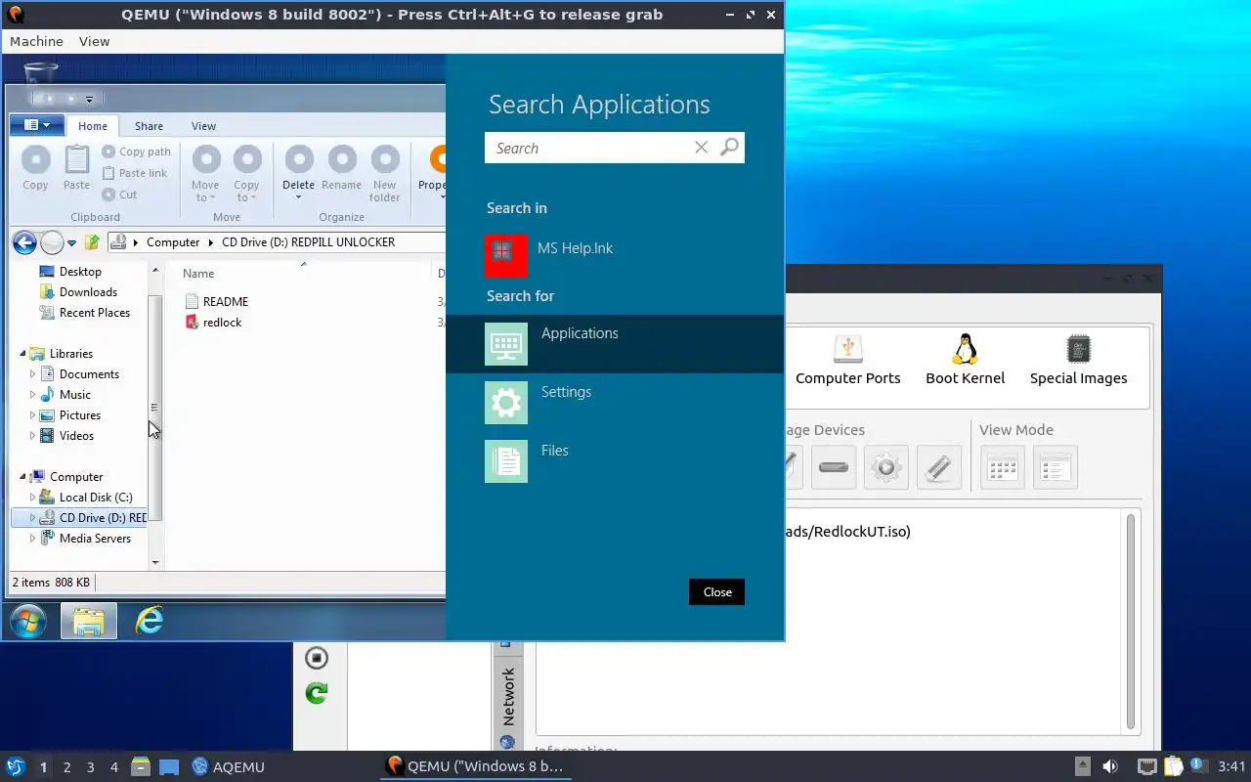This screenshot has width=1251, height=782.
Task: Switch to the View ribbon tab
Action: tap(203, 126)
